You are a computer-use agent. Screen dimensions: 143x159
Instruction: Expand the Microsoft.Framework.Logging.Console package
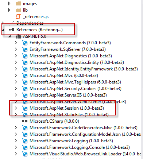coord(16,147)
